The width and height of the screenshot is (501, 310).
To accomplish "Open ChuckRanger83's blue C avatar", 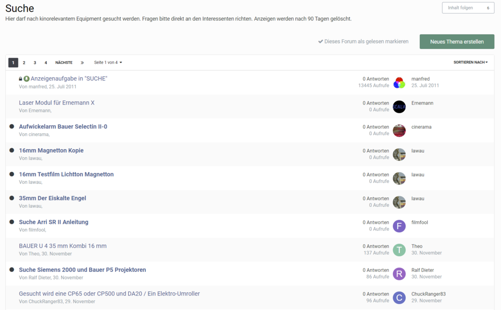I will tap(399, 297).
